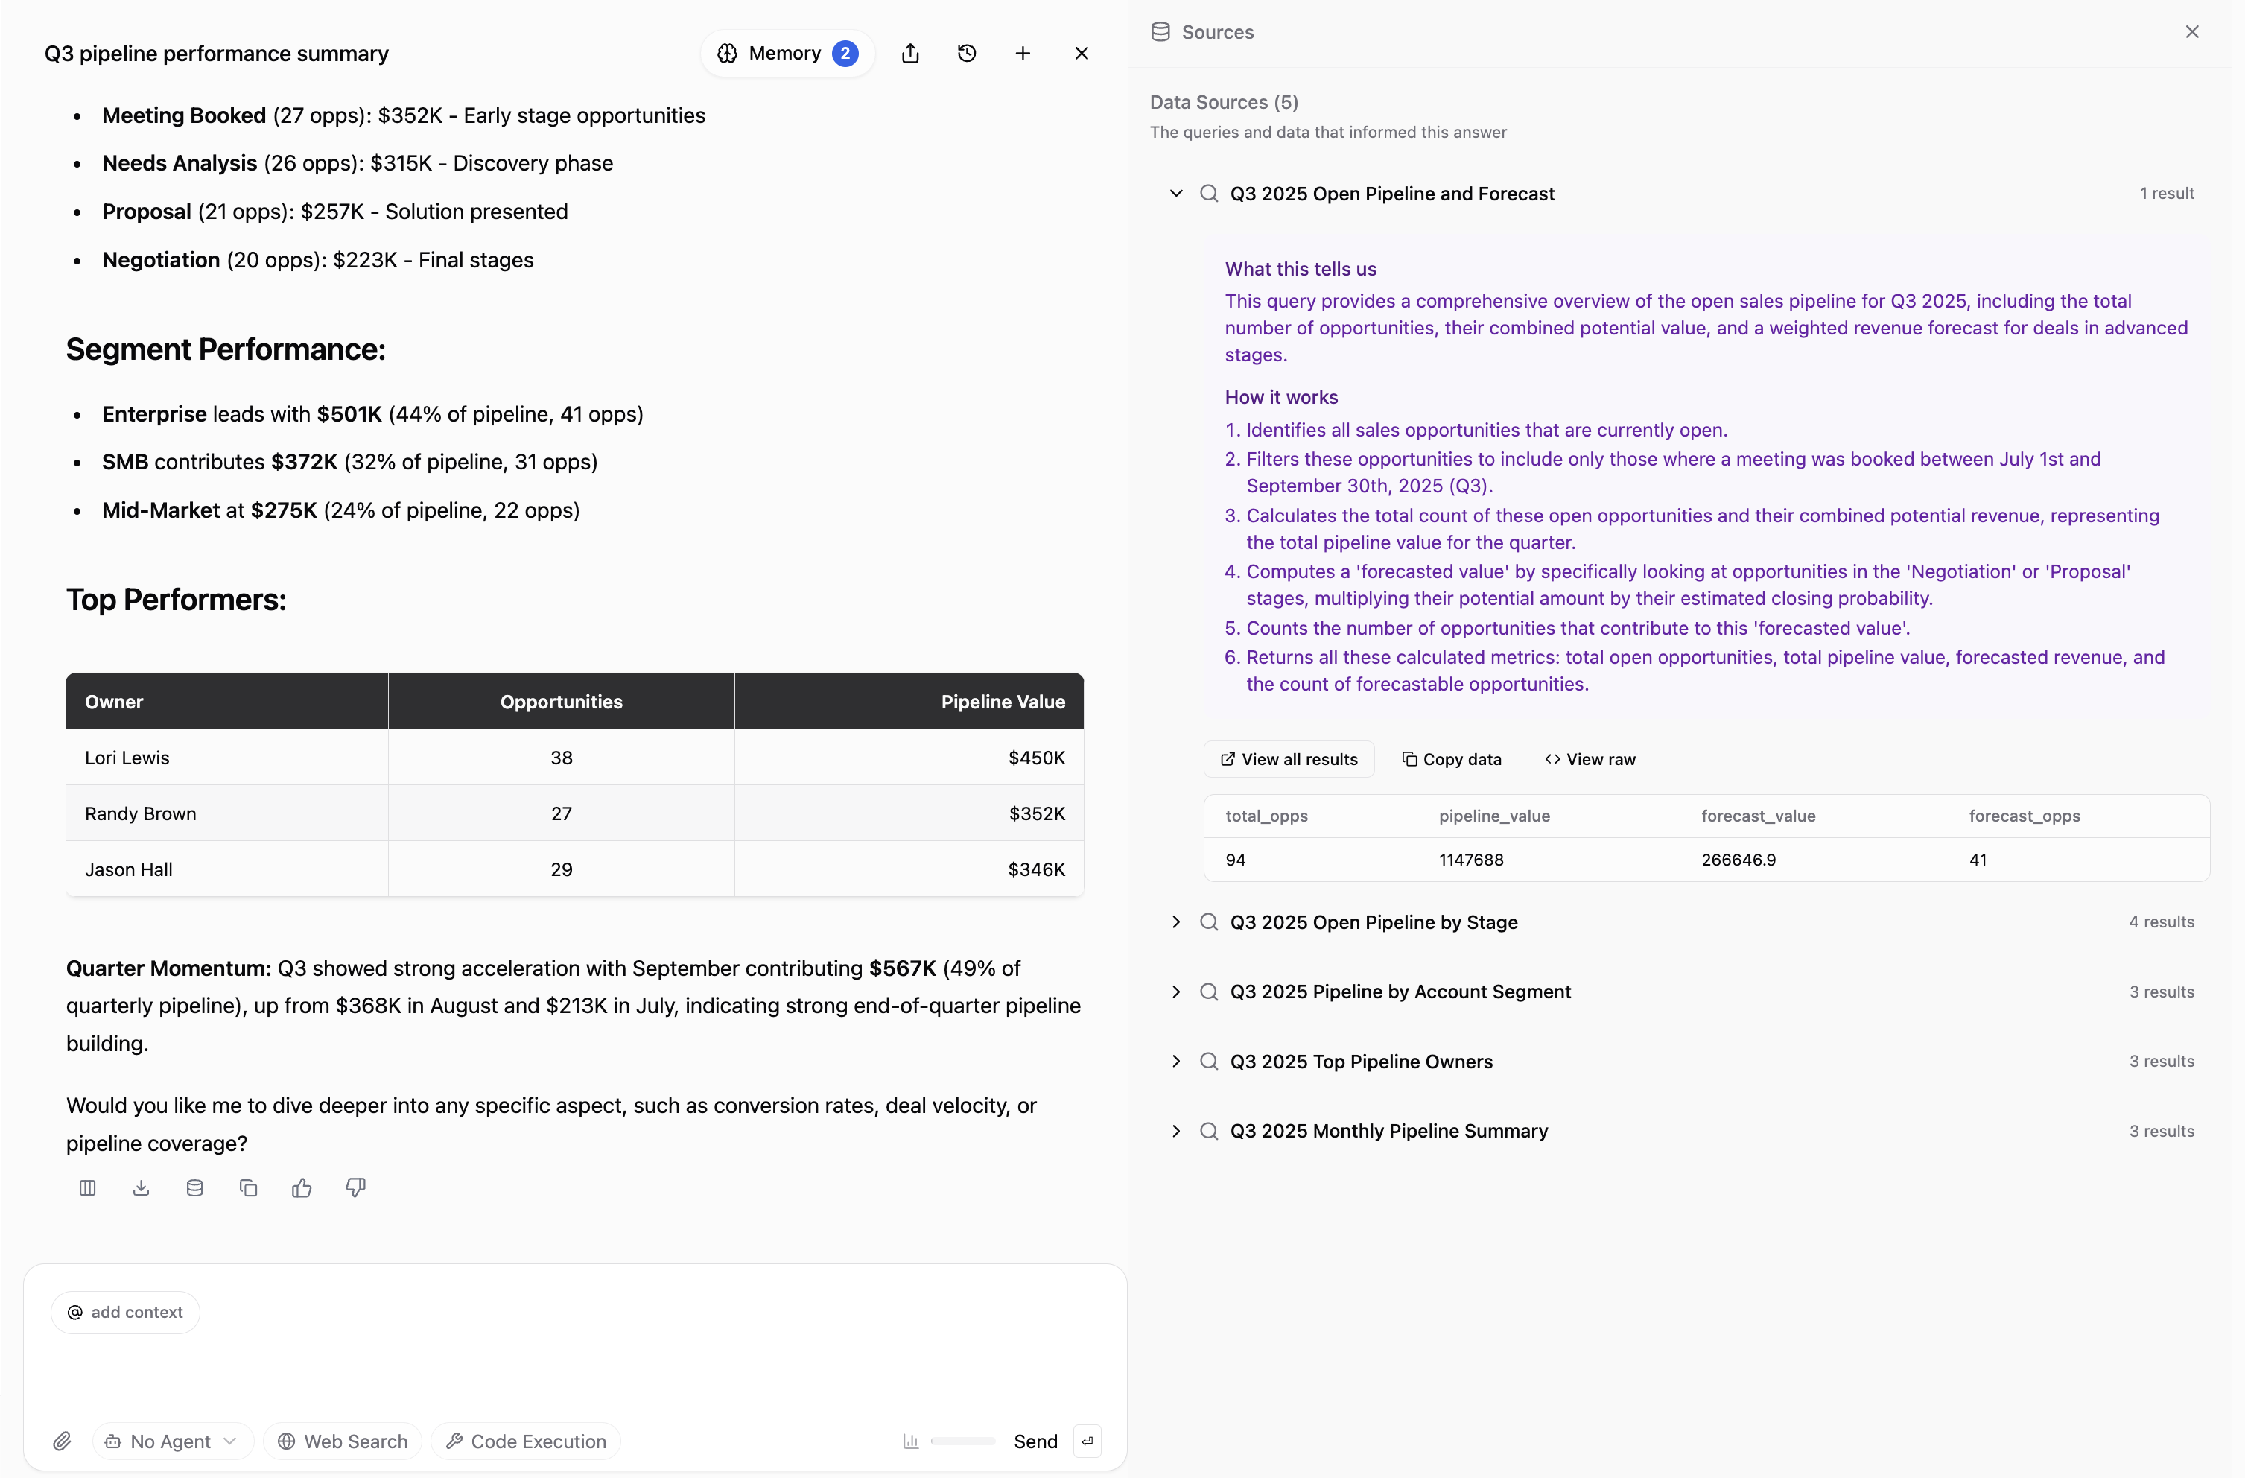This screenshot has width=2245, height=1478.
Task: Share the conversation
Action: 910,53
